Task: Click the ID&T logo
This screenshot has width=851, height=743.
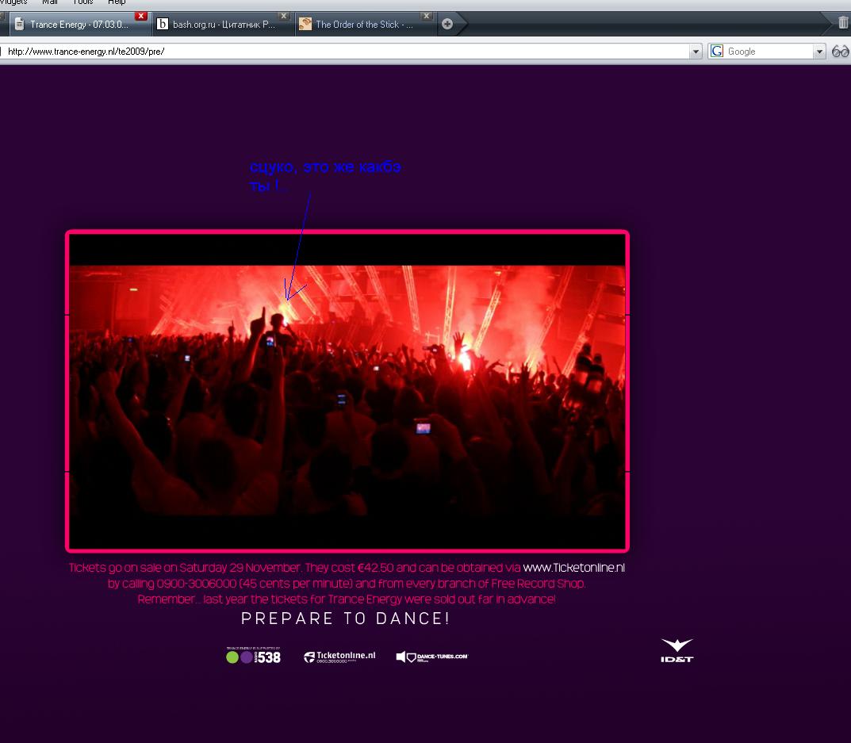Action: tap(677, 650)
